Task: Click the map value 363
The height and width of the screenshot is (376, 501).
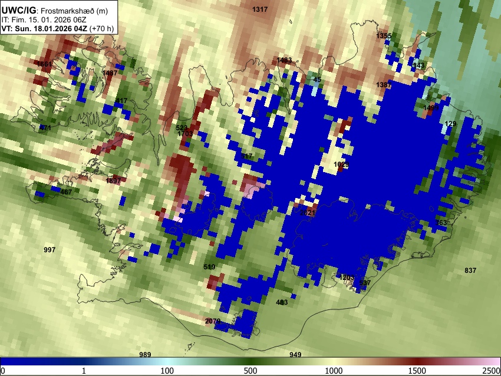Action: click(x=441, y=223)
